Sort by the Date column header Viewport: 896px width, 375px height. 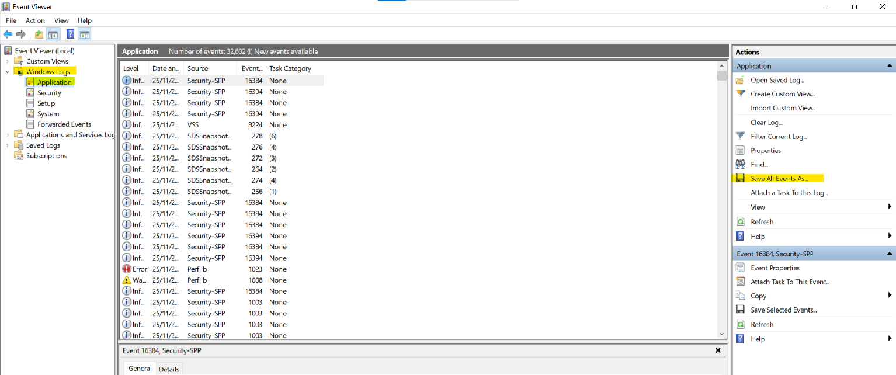(x=166, y=68)
